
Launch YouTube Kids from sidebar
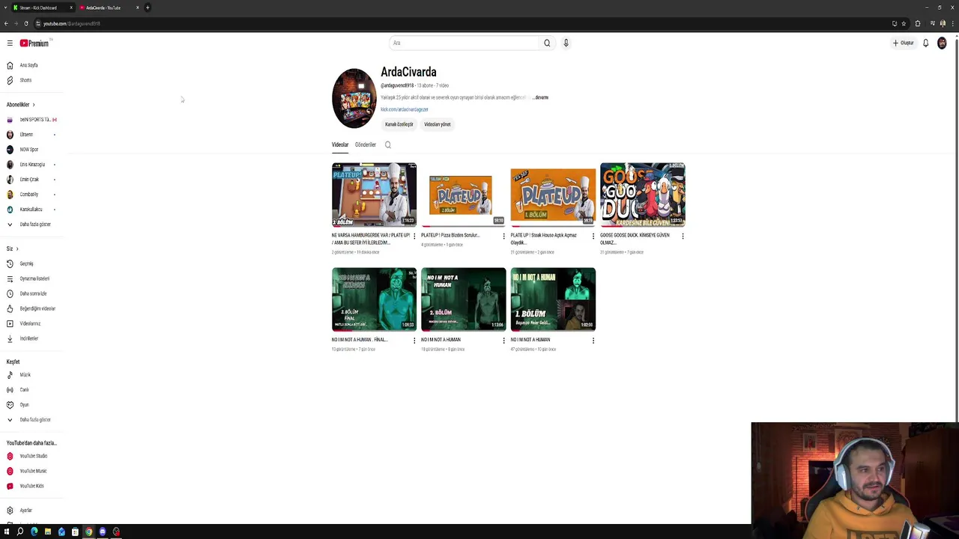click(31, 486)
